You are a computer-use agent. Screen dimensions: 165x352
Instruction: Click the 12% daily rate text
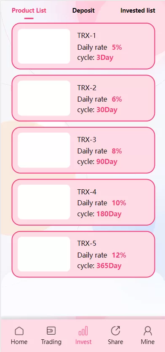pyautogui.click(x=119, y=255)
